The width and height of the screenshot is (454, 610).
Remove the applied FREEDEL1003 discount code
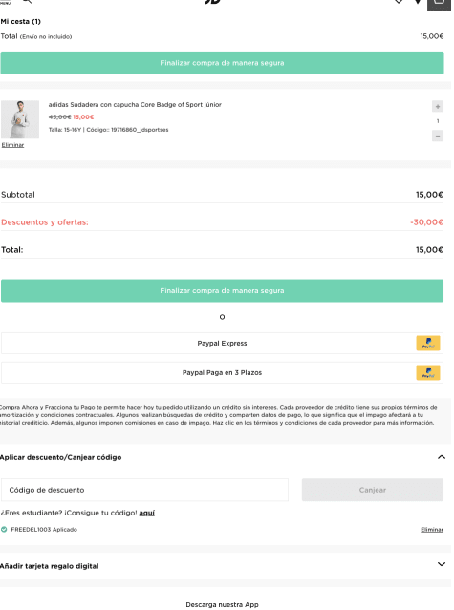432,530
